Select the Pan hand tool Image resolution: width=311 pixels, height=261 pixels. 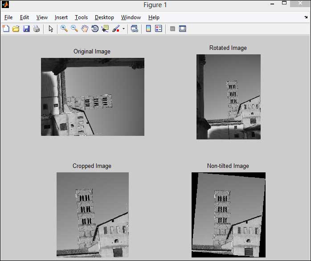point(85,29)
